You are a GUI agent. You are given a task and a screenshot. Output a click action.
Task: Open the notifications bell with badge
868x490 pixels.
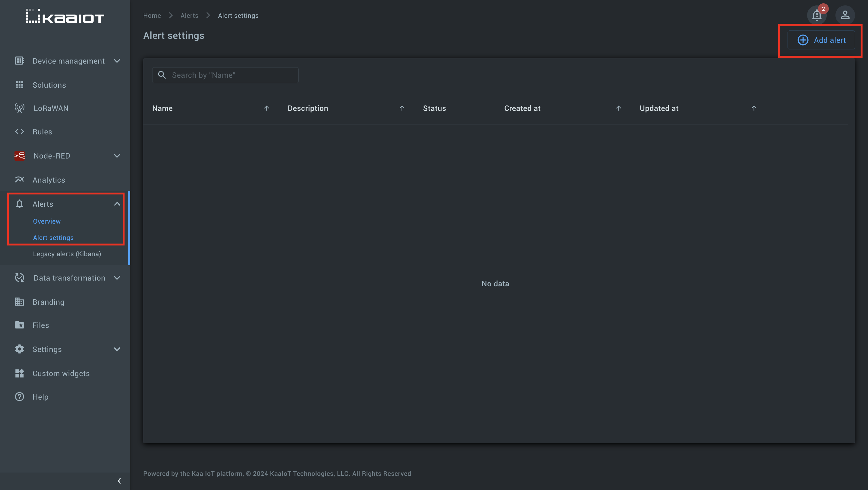click(816, 15)
